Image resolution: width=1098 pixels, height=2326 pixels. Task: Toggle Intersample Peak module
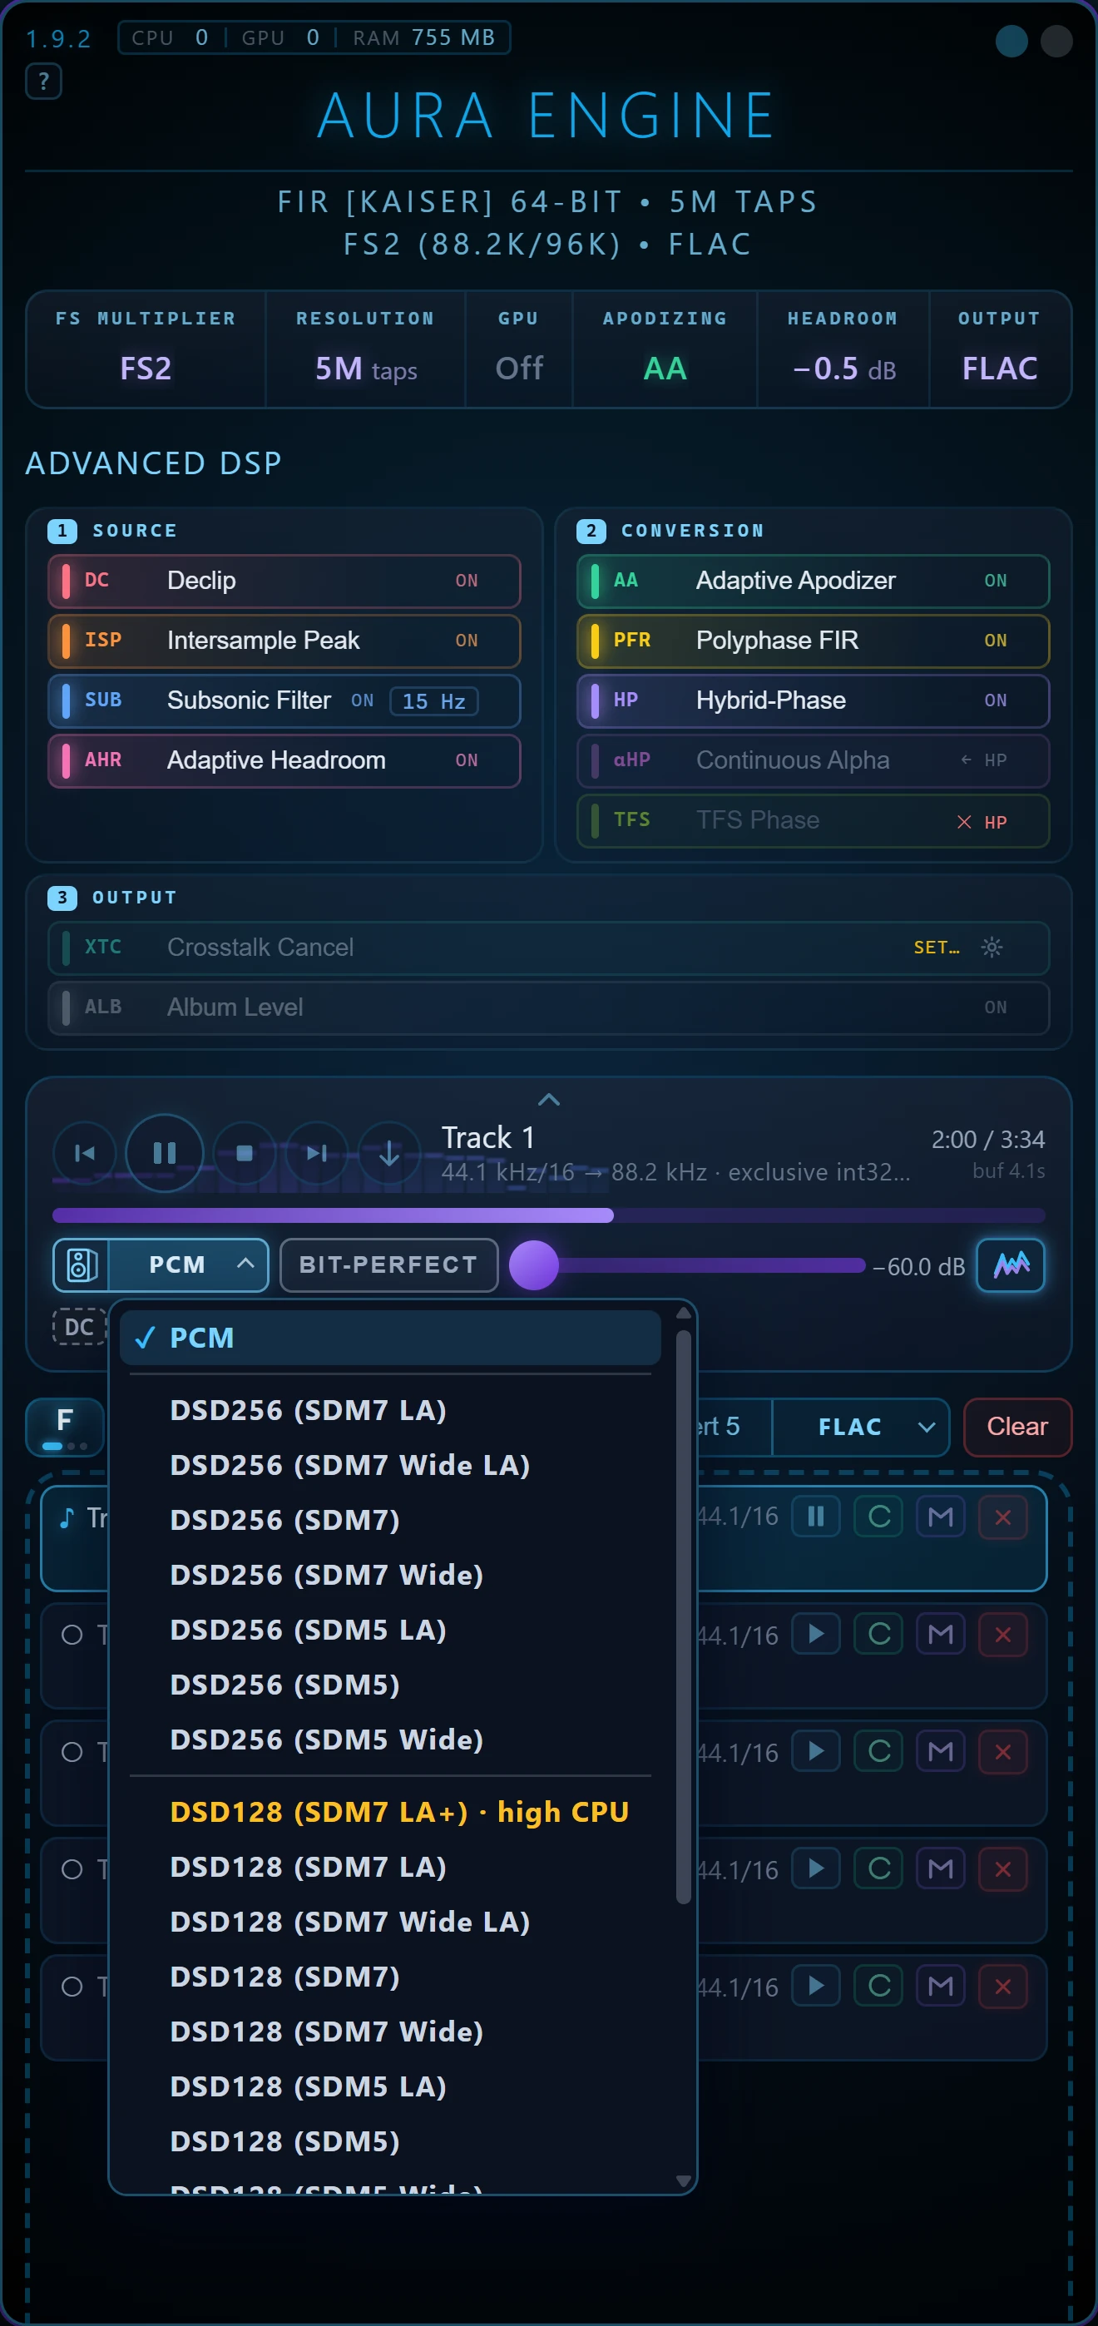(284, 641)
